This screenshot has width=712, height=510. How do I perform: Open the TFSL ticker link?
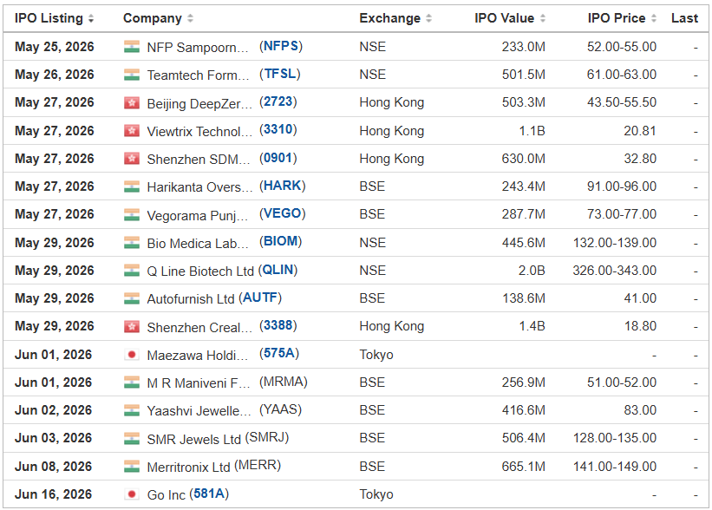tap(280, 74)
